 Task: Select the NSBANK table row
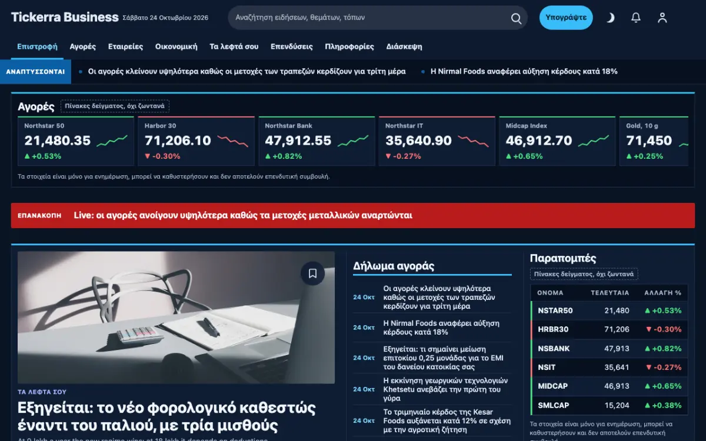tap(609, 348)
